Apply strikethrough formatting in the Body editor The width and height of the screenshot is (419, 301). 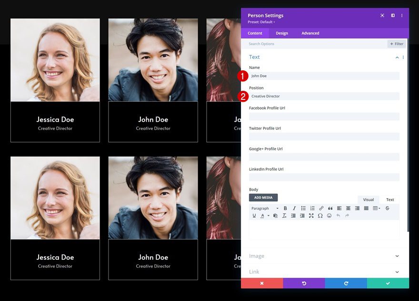click(x=387, y=208)
